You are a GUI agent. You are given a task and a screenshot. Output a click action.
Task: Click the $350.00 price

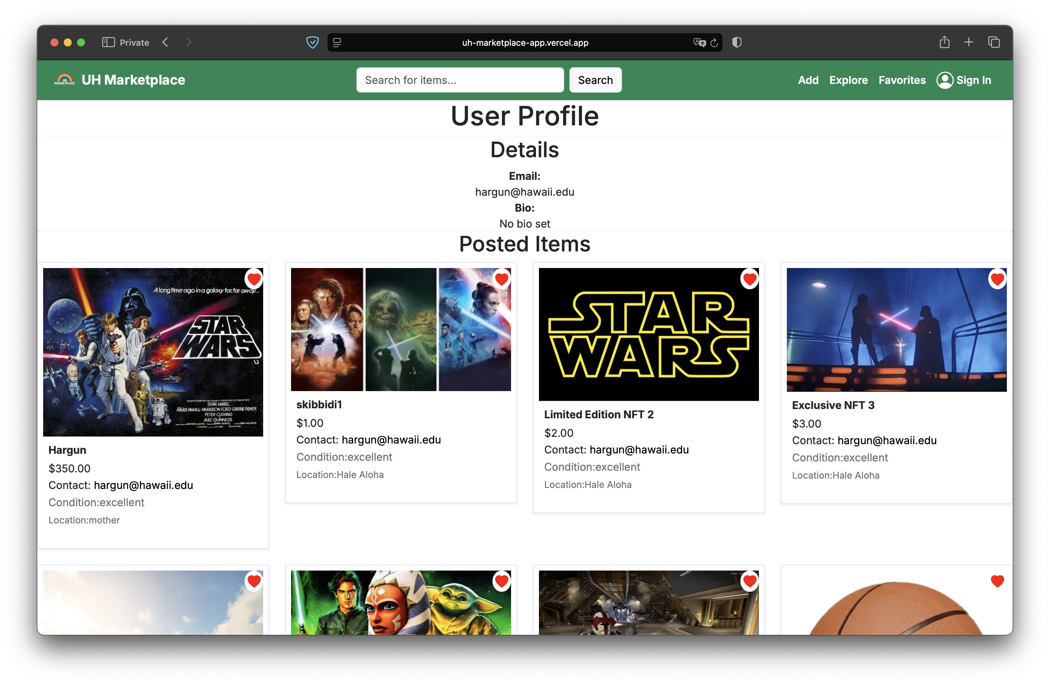[69, 468]
